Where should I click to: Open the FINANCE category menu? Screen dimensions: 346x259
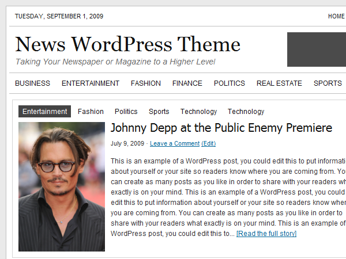[187, 83]
